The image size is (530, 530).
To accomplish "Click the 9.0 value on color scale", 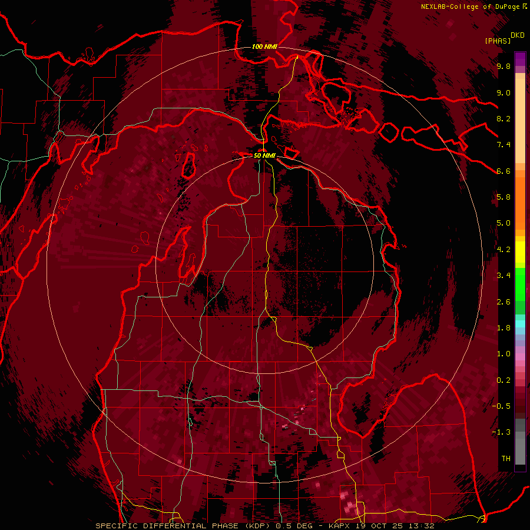I will pos(503,92).
